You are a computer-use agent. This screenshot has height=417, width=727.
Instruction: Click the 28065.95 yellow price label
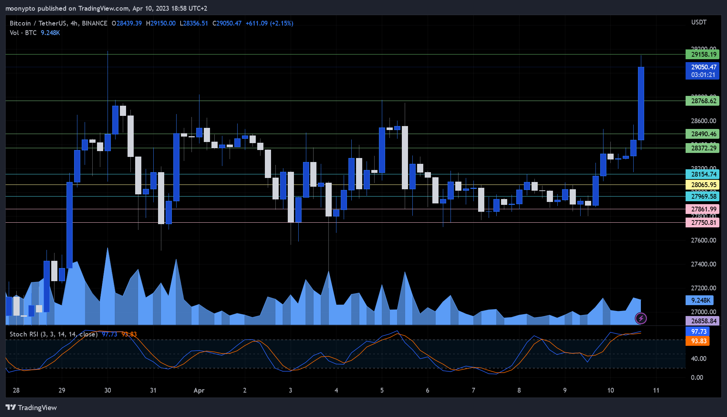[702, 185]
